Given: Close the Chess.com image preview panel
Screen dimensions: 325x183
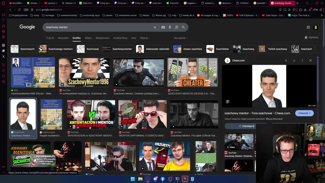Looking at the screenshot, I should tap(310, 60).
